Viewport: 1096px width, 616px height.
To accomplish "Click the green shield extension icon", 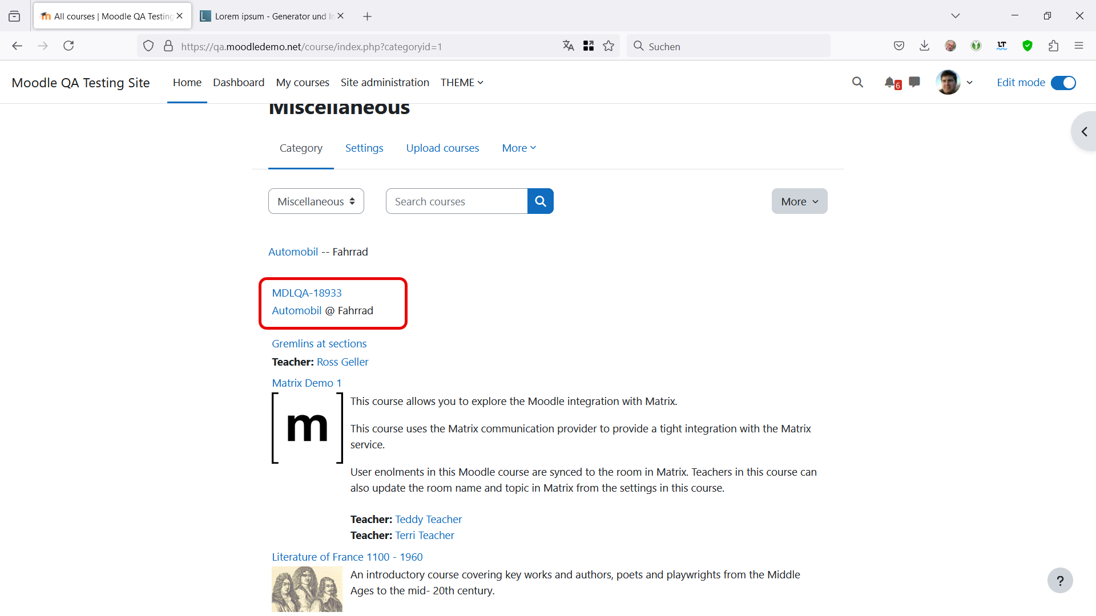I will [1027, 46].
